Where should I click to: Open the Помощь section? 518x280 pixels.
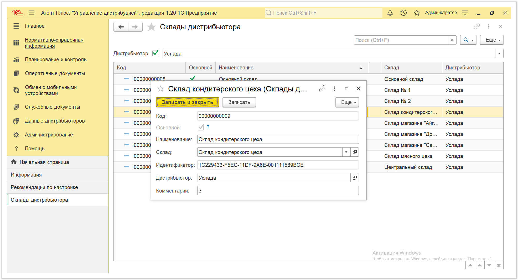[x=35, y=149]
